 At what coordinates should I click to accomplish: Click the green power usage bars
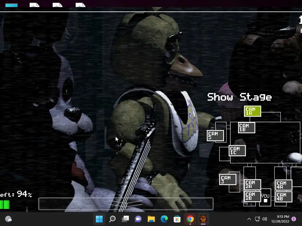(5, 205)
